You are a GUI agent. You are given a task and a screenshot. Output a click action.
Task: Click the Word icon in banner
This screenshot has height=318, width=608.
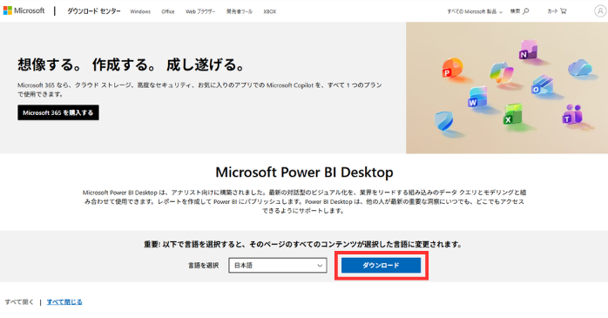tap(477, 98)
